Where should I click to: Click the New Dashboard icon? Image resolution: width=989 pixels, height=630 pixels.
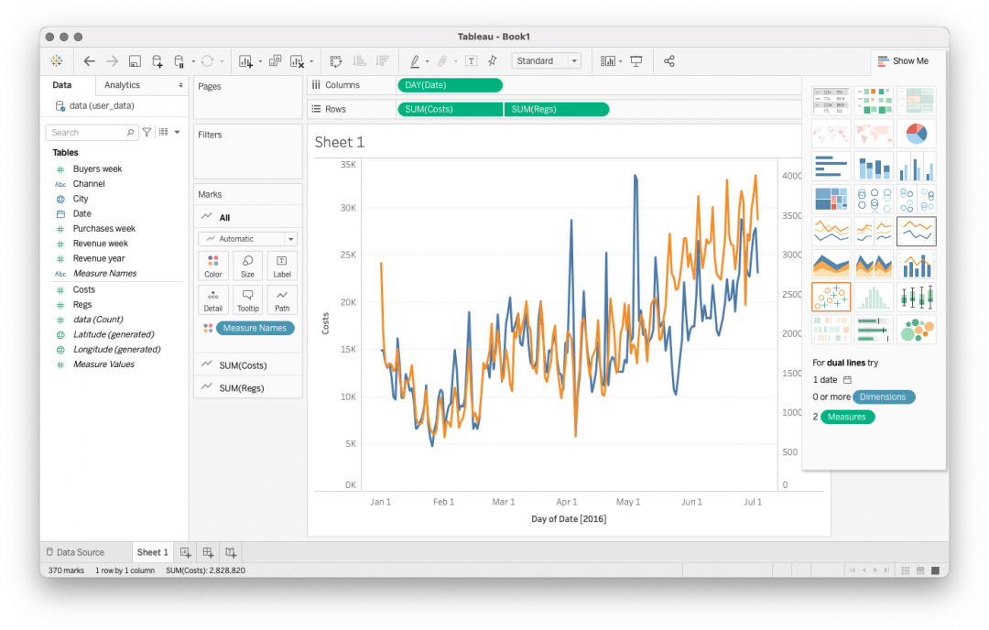pos(208,552)
